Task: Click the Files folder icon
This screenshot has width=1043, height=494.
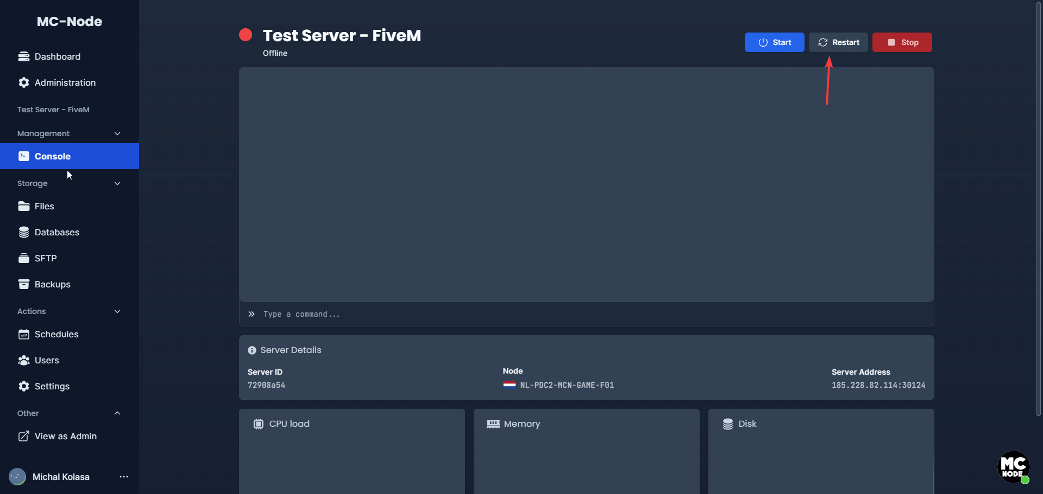Action: click(24, 206)
